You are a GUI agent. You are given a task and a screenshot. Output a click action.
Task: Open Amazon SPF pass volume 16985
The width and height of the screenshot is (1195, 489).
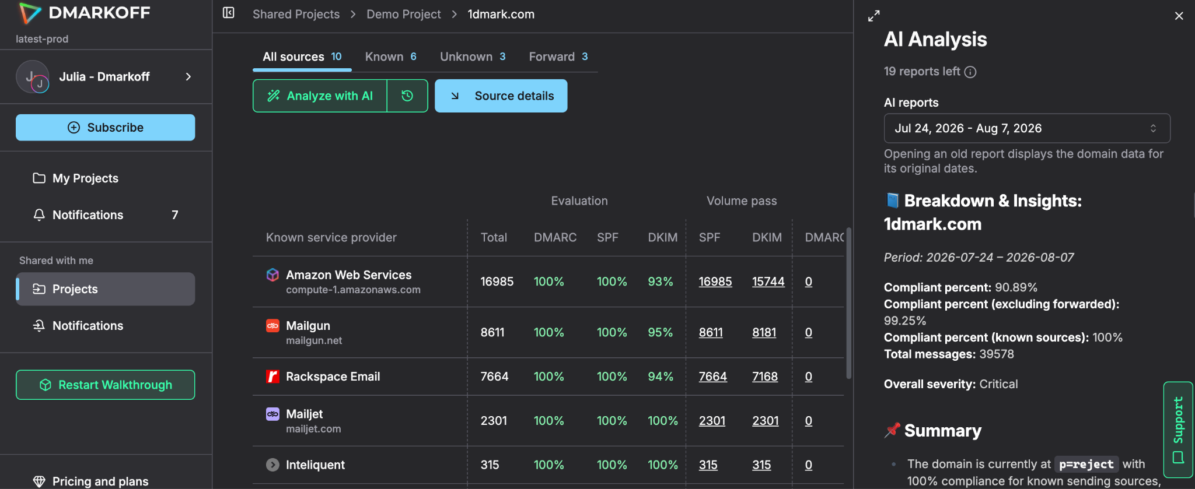(x=715, y=282)
